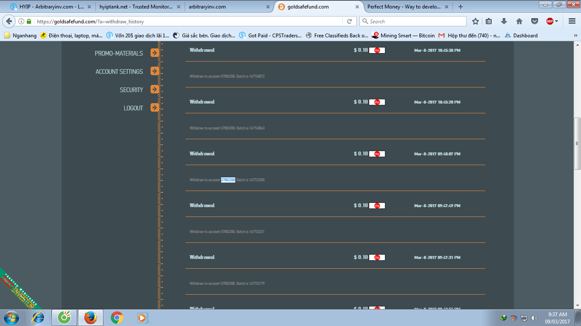Open the PROMO-MATERIALS menu link
This screenshot has height=326, width=581.
[x=119, y=53]
